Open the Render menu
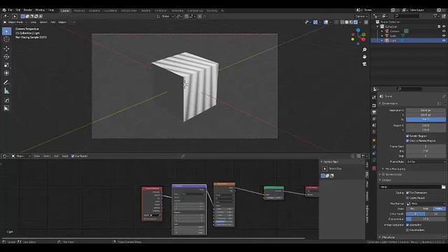448x252 pixels. click(28, 10)
